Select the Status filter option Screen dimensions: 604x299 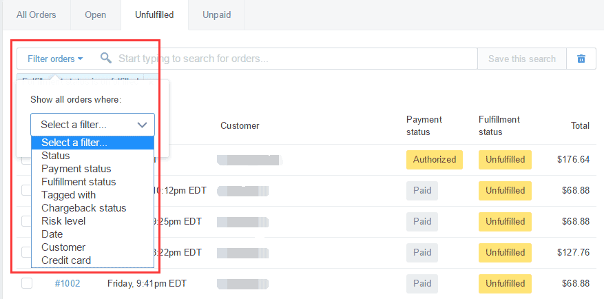(x=56, y=156)
